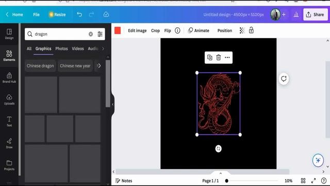The image size is (330, 186).
Task: Undo the last action
Action: (79, 14)
